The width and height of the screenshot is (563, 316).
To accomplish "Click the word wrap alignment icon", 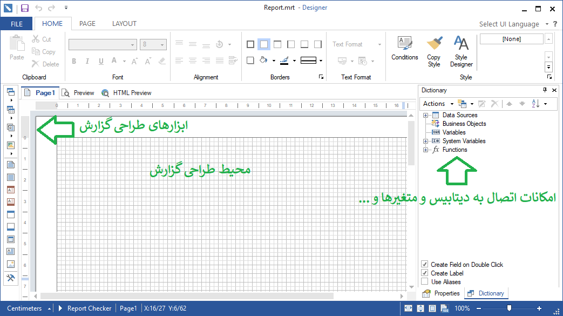I will pyautogui.click(x=233, y=60).
